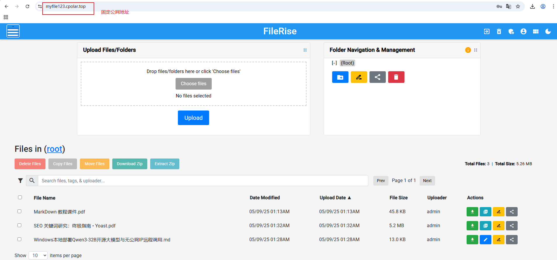Click the search files input field

[x=203, y=181]
